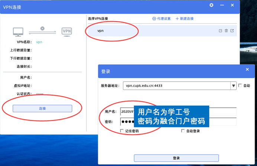
Task: Delete the vpn connection with trash icon
Action: (226, 31)
